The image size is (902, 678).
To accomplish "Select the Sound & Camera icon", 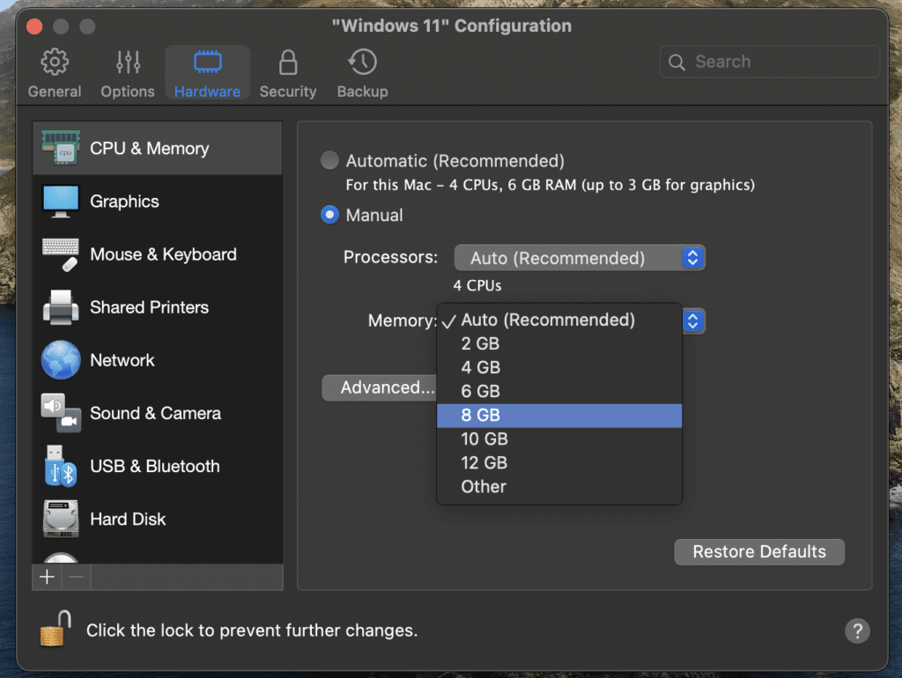I will point(61,413).
